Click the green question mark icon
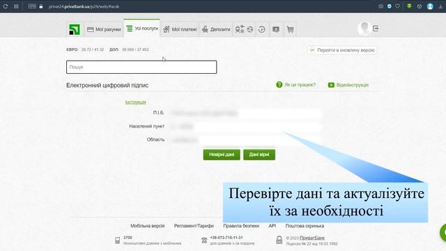446x251 pixels. [x=279, y=85]
